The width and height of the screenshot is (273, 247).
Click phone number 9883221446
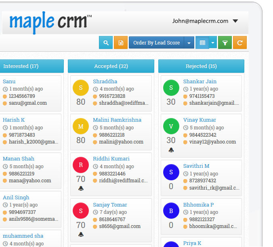coord(112,173)
